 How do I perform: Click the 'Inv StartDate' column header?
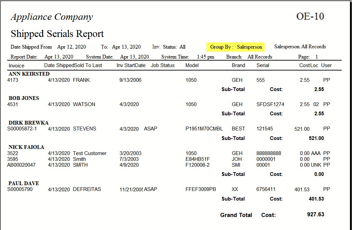(x=131, y=65)
